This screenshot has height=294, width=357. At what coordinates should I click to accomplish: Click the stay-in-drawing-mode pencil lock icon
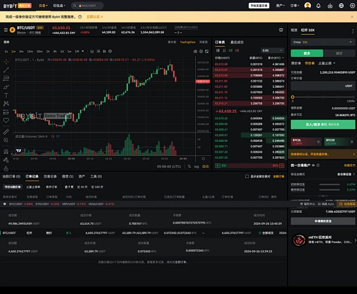(6, 160)
